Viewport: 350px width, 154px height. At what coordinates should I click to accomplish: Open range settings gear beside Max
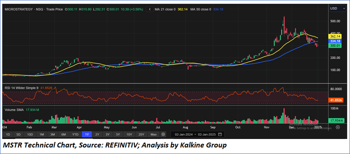point(164,134)
